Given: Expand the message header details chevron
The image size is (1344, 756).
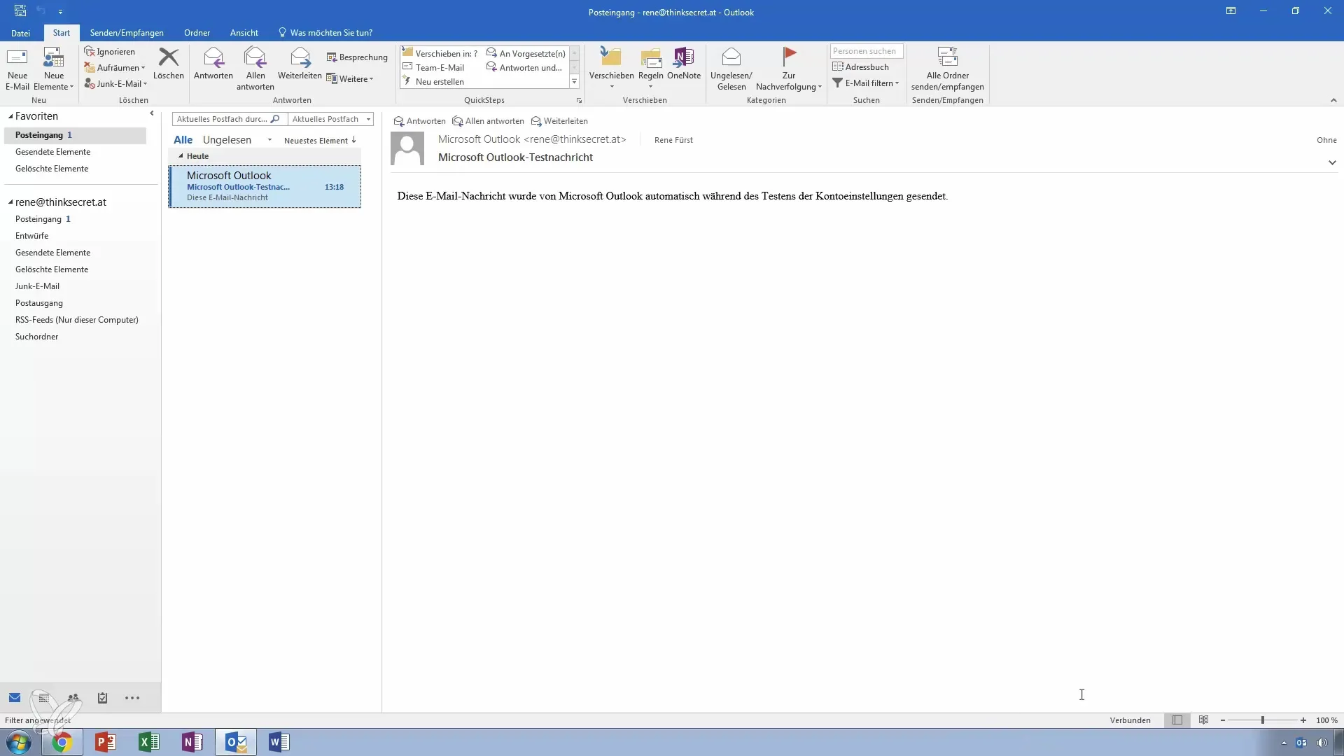Looking at the screenshot, I should point(1332,162).
